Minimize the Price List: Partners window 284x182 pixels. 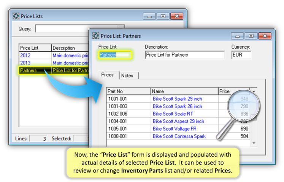pos(238,36)
